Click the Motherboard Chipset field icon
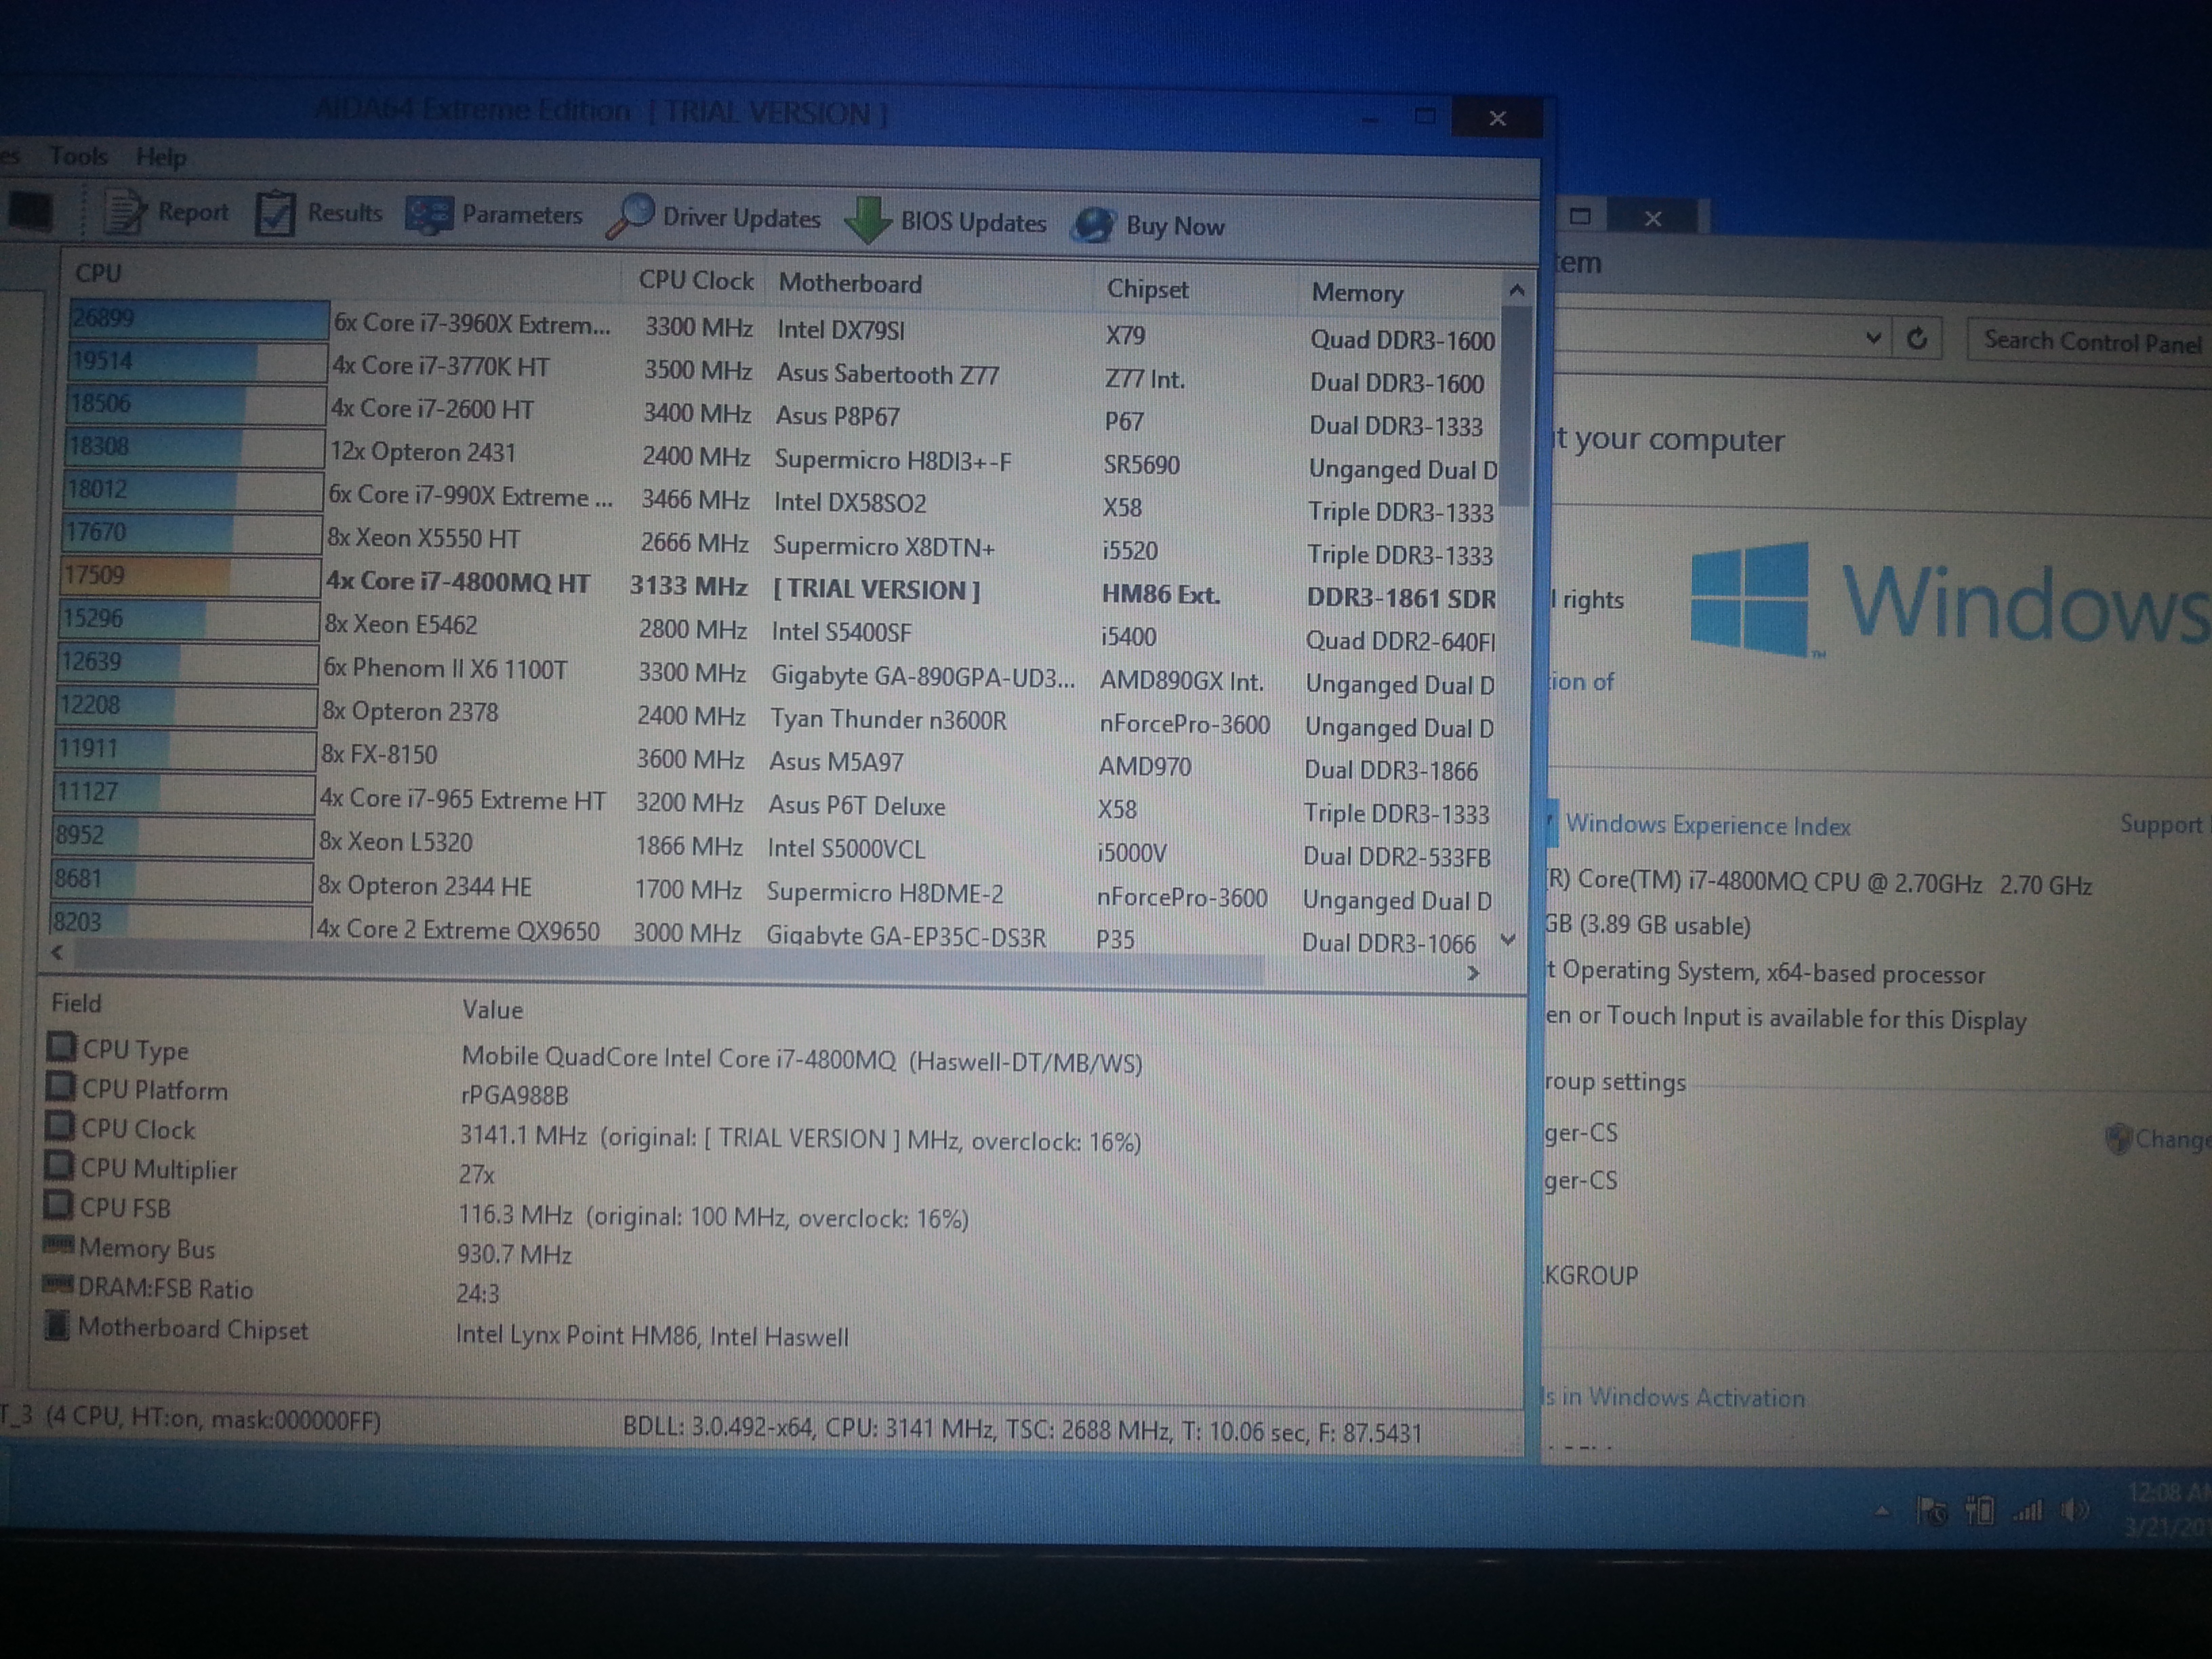2212x1659 pixels. coord(57,1326)
